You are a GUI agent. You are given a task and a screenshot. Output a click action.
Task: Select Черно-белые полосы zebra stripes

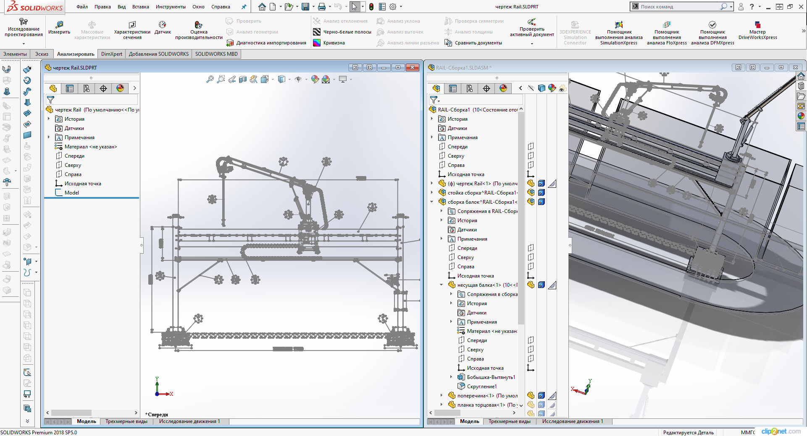[317, 32]
